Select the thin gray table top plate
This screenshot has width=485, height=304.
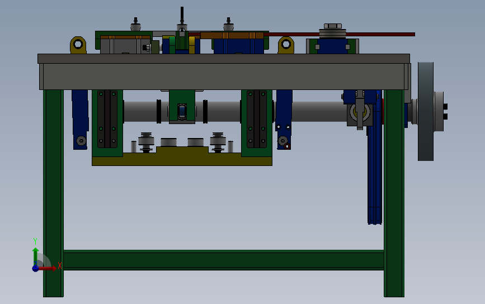click(x=224, y=59)
